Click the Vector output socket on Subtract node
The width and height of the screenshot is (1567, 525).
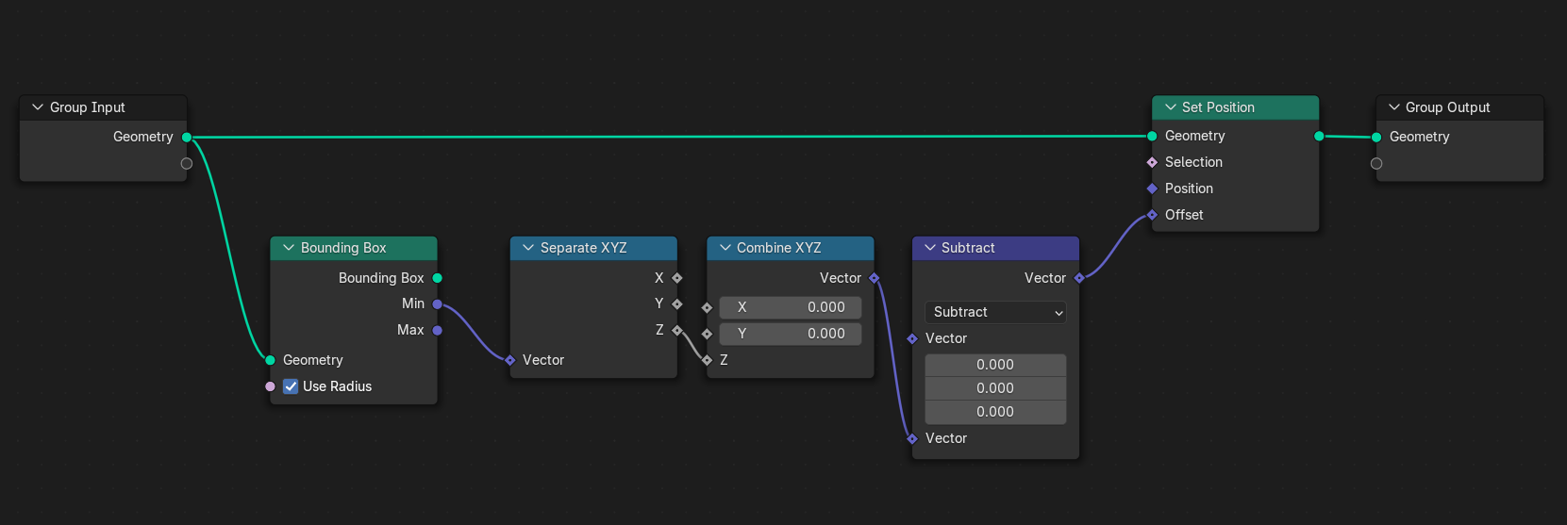click(x=1079, y=278)
